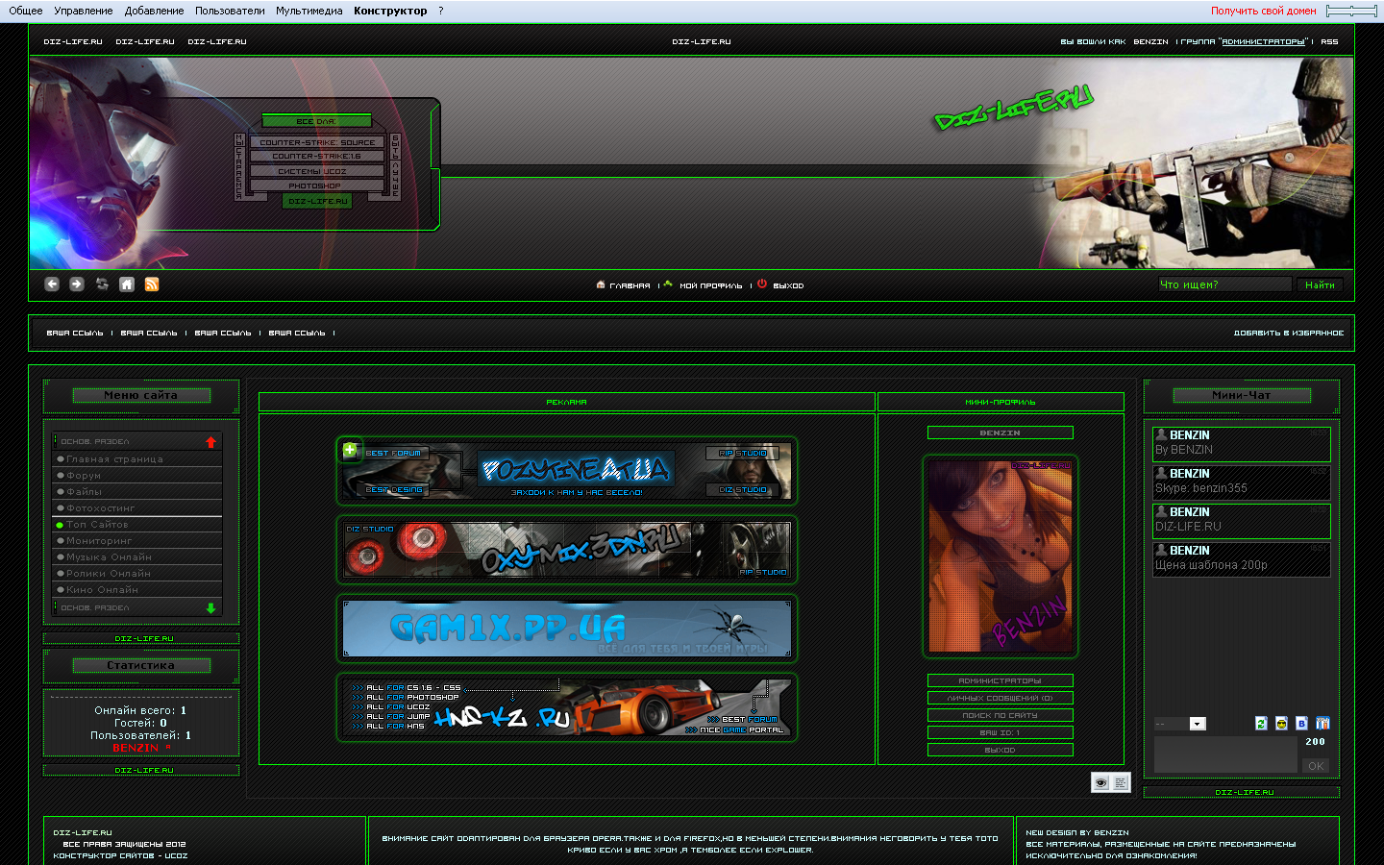
Task: Click the back arrow icon under the banner
Action: pos(52,284)
